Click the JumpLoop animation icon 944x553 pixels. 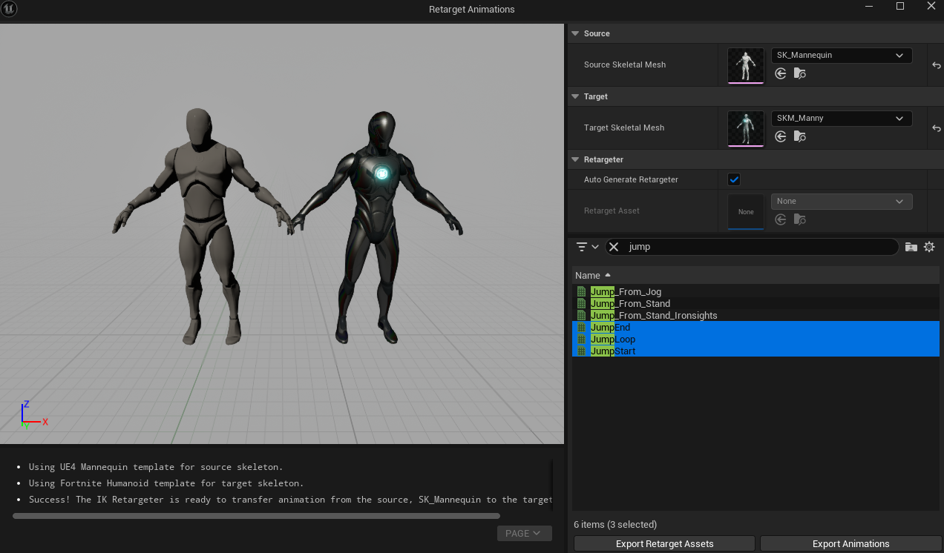[582, 340]
